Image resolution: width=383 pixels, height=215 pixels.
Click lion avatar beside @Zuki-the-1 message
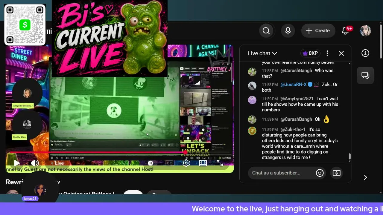click(252, 130)
